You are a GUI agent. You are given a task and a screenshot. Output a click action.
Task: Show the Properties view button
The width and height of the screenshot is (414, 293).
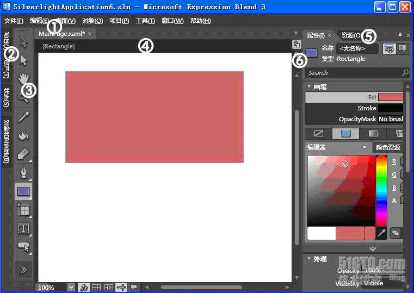coord(389,49)
